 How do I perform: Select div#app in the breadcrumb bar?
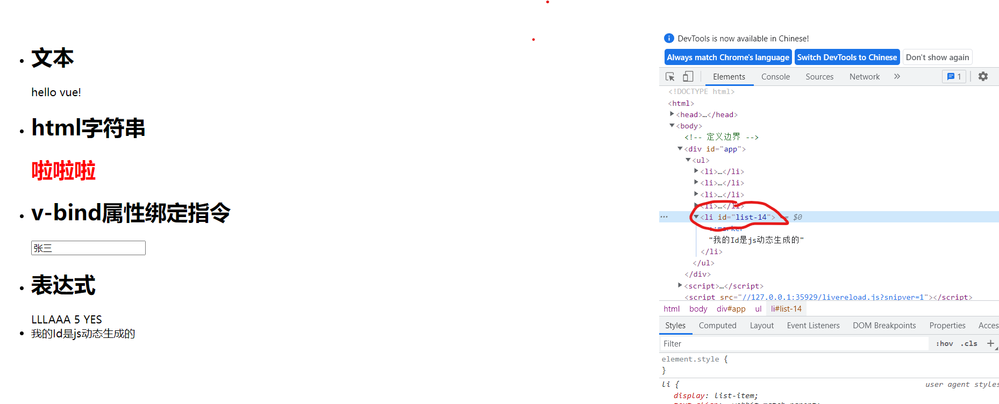tap(731, 309)
